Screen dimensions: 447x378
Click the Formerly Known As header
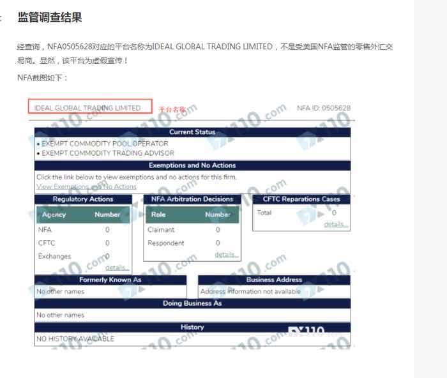point(110,280)
